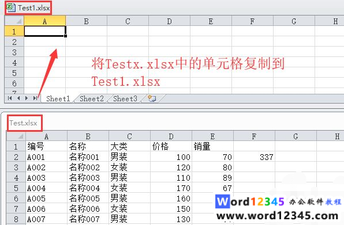Select the 女装 cell in row 3
344x225 pixels.
tap(129, 167)
